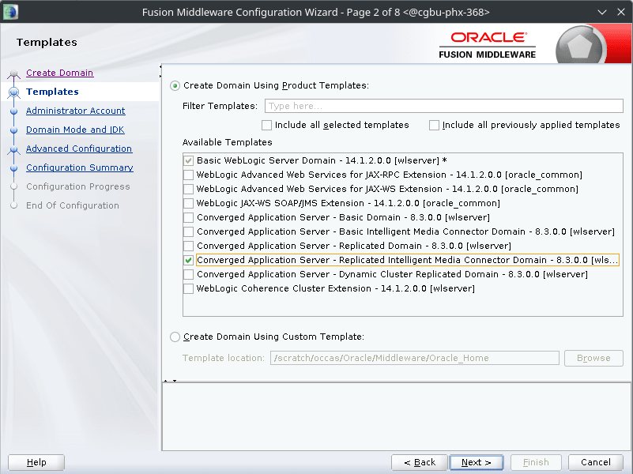Check Dynamic Cluster Replicated Domain
This screenshot has width=633, height=474.
tap(188, 274)
